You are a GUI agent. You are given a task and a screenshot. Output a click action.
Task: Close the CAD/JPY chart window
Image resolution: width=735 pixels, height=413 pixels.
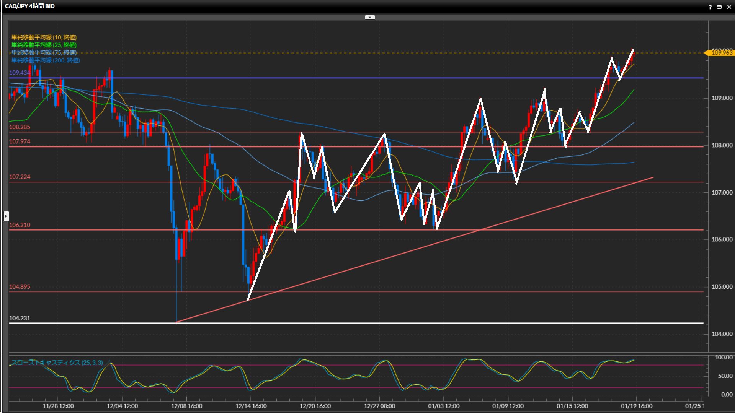(x=729, y=7)
